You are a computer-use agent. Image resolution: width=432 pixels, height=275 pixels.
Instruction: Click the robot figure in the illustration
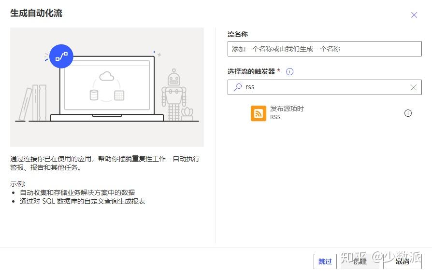tap(173, 94)
